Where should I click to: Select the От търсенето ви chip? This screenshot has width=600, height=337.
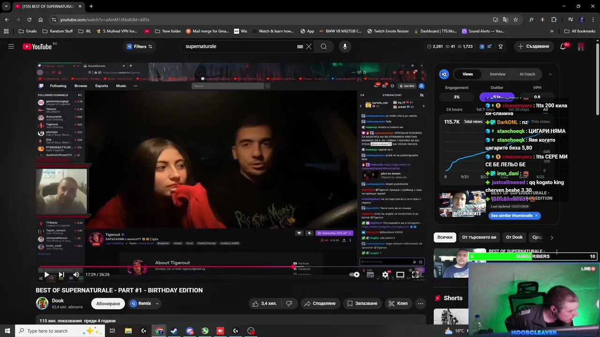coord(479,237)
